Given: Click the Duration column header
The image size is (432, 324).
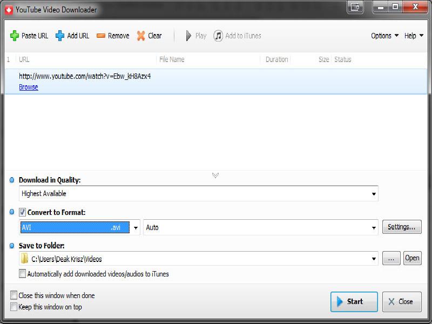Looking at the screenshot, I should tap(276, 59).
